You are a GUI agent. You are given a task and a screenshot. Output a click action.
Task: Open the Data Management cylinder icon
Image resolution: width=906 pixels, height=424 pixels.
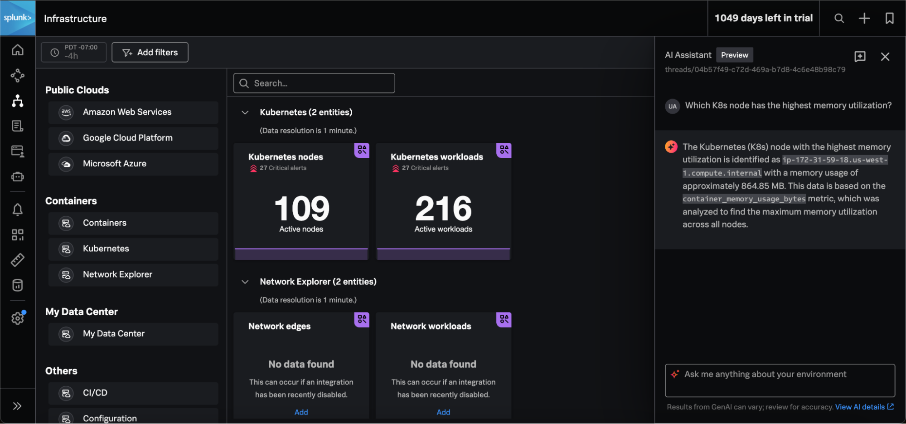point(18,285)
